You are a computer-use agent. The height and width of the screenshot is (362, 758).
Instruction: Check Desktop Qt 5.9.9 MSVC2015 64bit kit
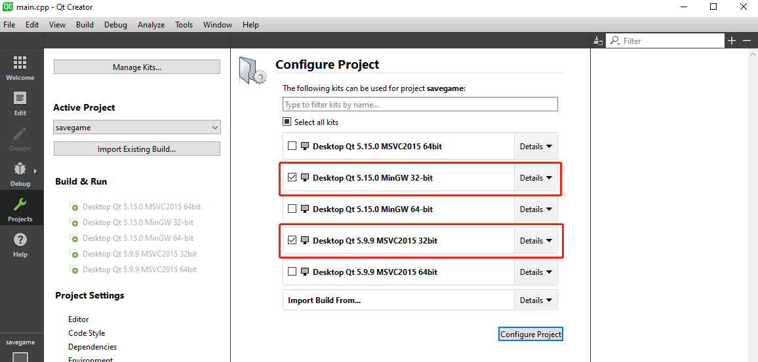coord(292,271)
